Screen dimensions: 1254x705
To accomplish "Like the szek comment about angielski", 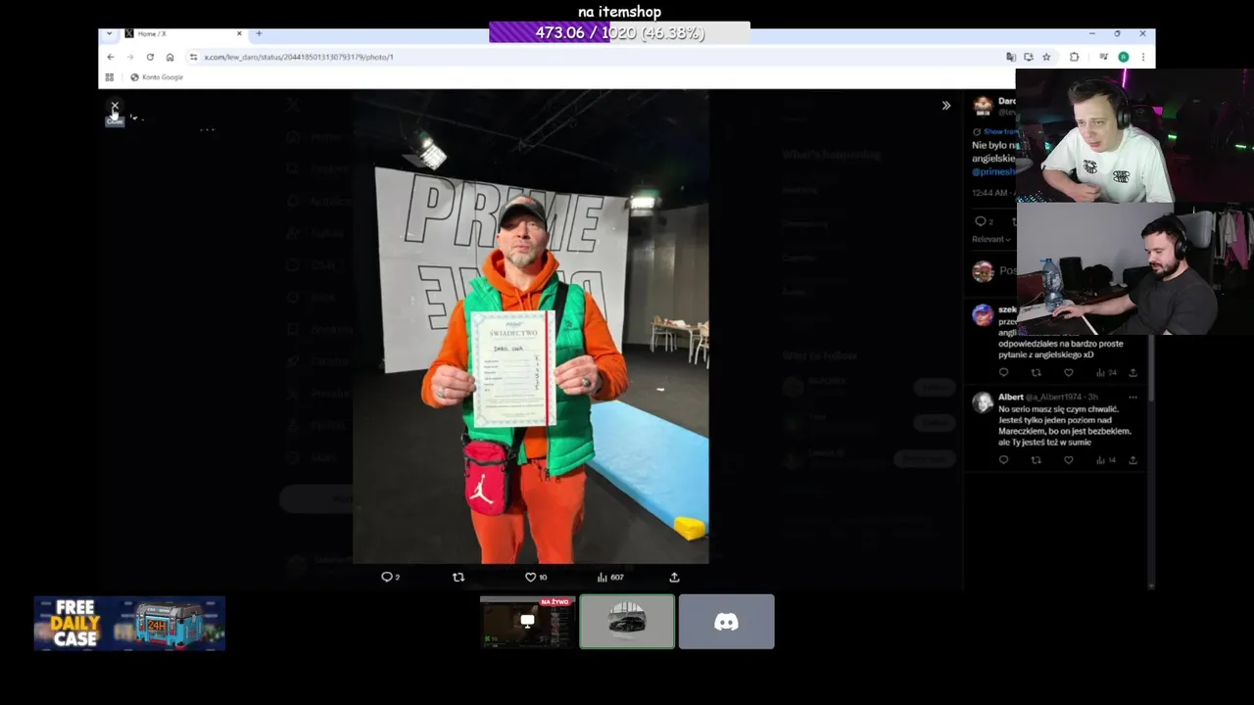I will (x=1068, y=372).
